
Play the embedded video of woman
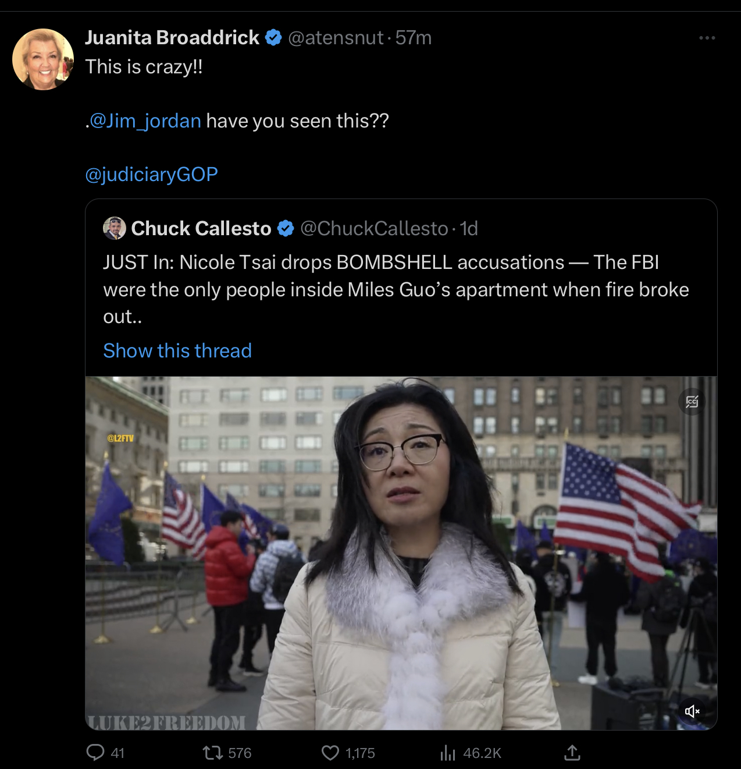click(401, 553)
